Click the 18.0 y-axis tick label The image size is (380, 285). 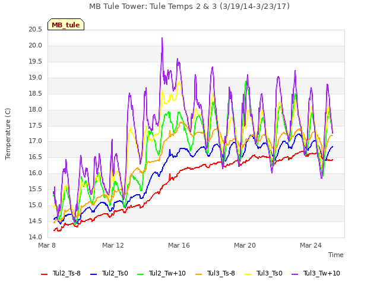coord(36,109)
